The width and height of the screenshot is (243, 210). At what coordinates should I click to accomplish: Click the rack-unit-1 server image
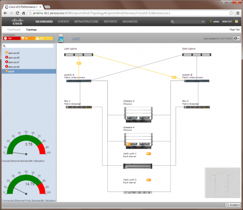pos(137,166)
